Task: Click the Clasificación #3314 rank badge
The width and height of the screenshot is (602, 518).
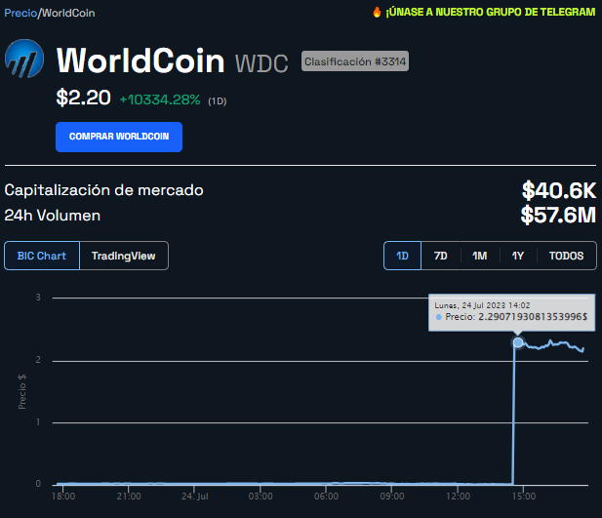Action: tap(355, 61)
